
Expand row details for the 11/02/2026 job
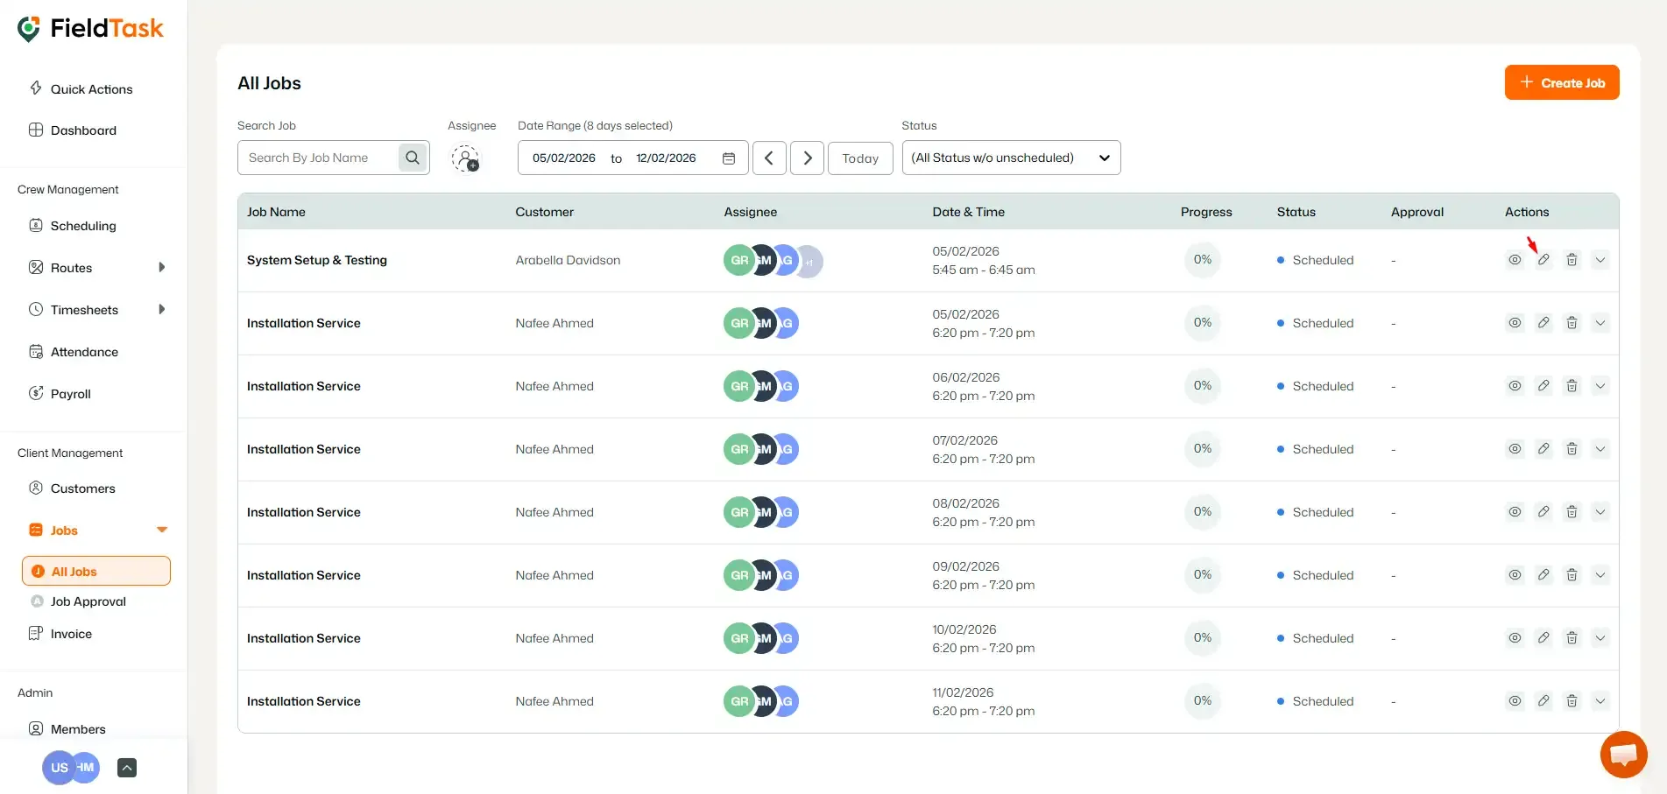[1600, 700]
